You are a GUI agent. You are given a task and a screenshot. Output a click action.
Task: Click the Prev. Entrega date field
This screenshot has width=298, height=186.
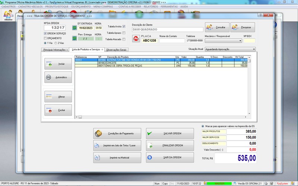pos(86,39)
